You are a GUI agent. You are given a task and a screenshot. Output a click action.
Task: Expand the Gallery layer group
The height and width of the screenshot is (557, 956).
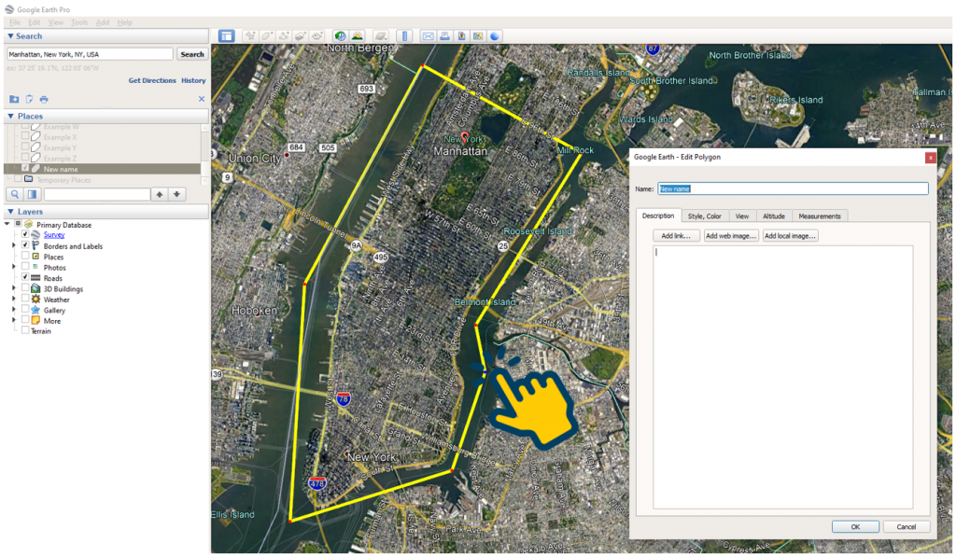coord(13,309)
